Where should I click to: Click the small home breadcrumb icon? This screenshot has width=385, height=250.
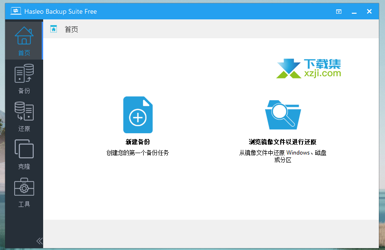pyautogui.click(x=54, y=29)
